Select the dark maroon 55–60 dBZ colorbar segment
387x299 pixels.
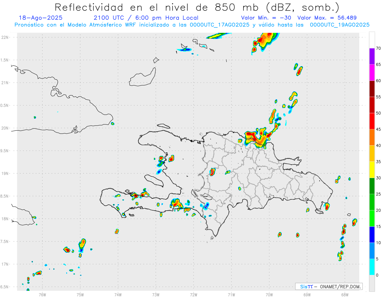coord(372,89)
